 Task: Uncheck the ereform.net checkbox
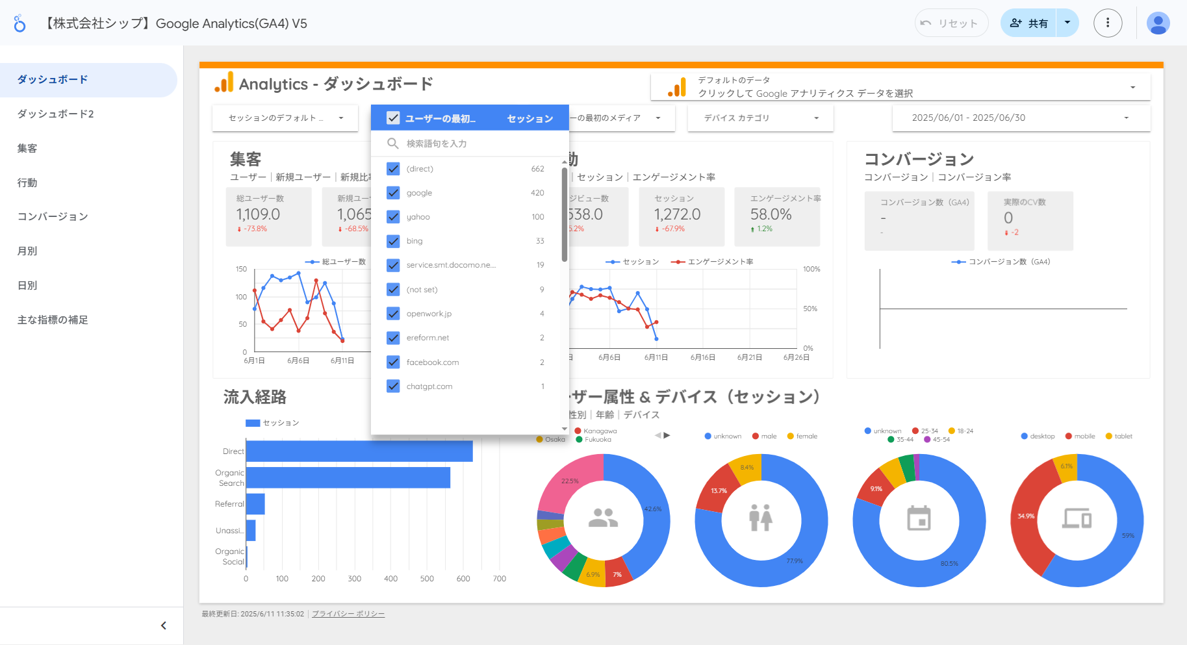[x=393, y=338]
